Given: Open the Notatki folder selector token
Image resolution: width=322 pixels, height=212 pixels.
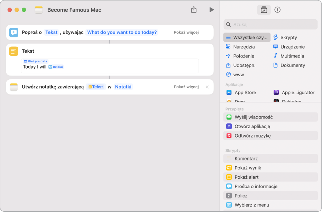Looking at the screenshot, I should 123,87.
